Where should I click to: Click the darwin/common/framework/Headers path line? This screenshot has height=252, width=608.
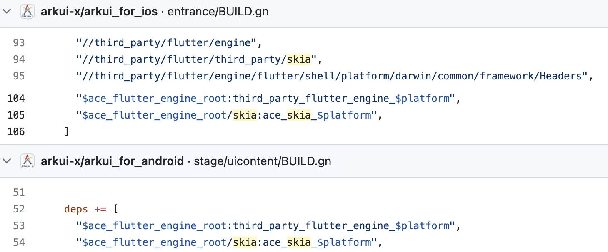pos(335,76)
